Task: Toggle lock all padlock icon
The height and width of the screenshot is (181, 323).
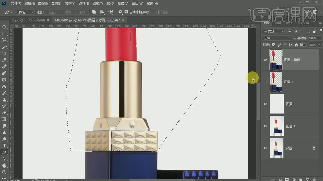Action: (x=296, y=45)
